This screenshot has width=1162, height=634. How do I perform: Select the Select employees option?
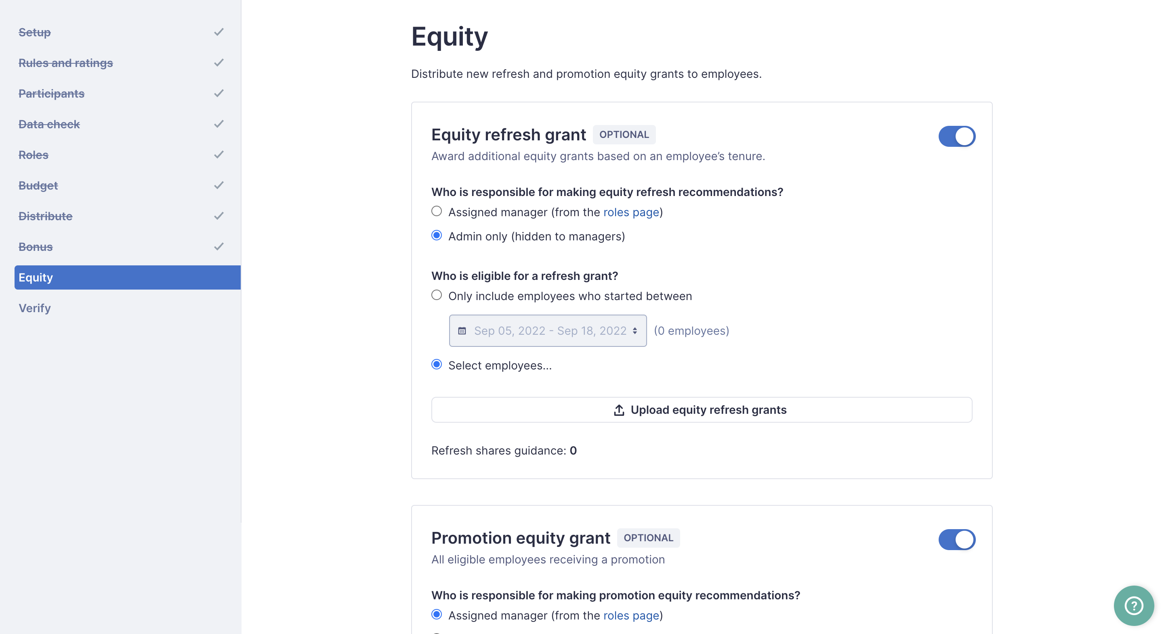coord(436,364)
